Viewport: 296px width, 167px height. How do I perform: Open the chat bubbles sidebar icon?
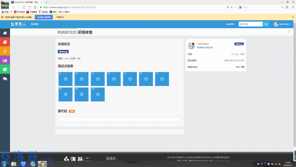point(5,79)
